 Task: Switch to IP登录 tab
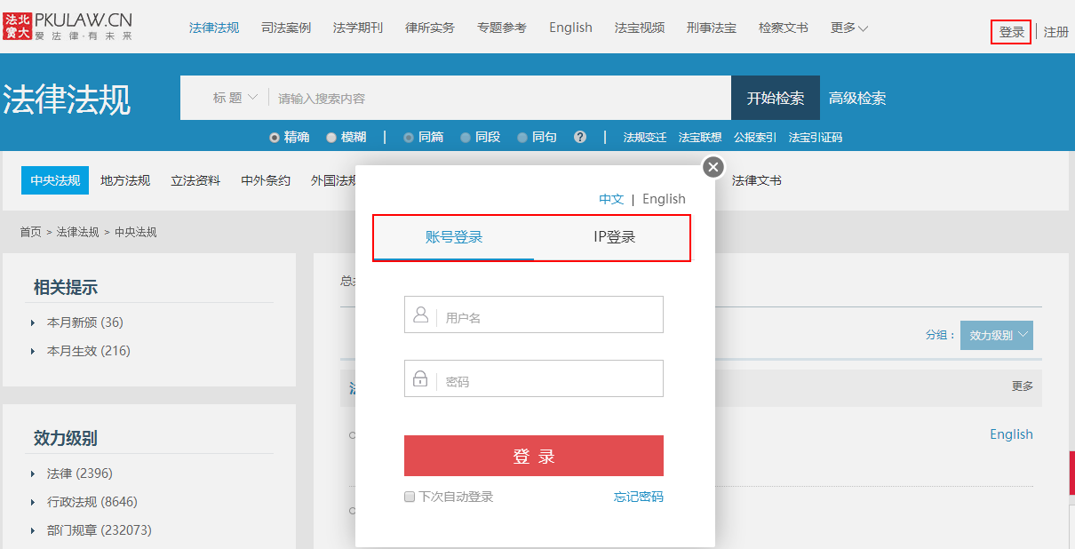coord(614,237)
